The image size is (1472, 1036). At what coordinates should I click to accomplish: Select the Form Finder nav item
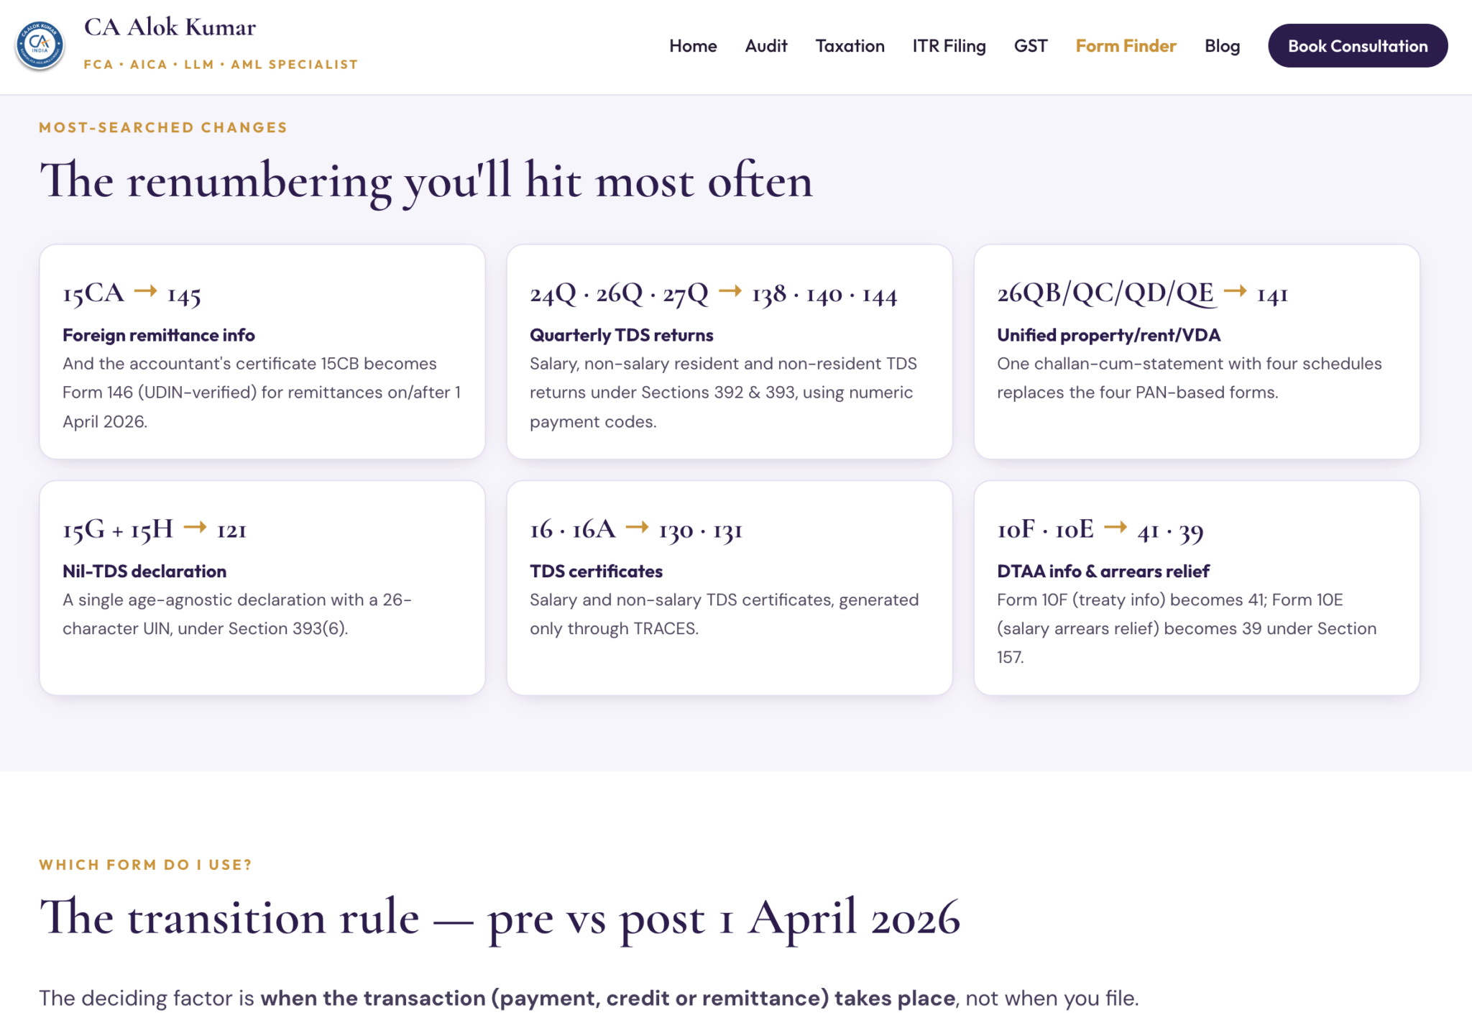pyautogui.click(x=1126, y=46)
